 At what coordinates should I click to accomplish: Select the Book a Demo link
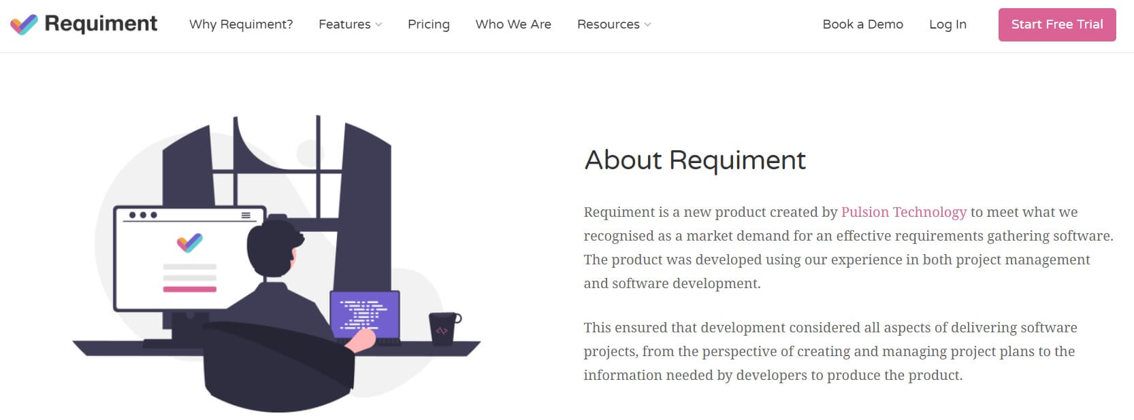click(x=862, y=24)
